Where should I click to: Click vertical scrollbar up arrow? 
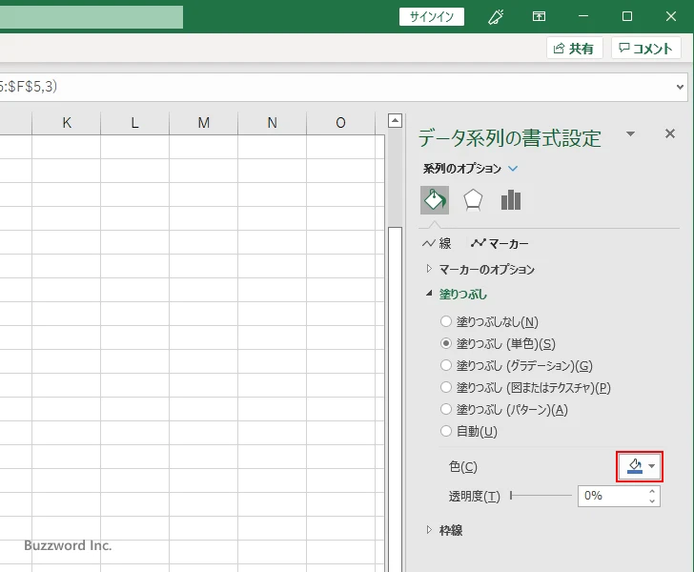[x=395, y=120]
